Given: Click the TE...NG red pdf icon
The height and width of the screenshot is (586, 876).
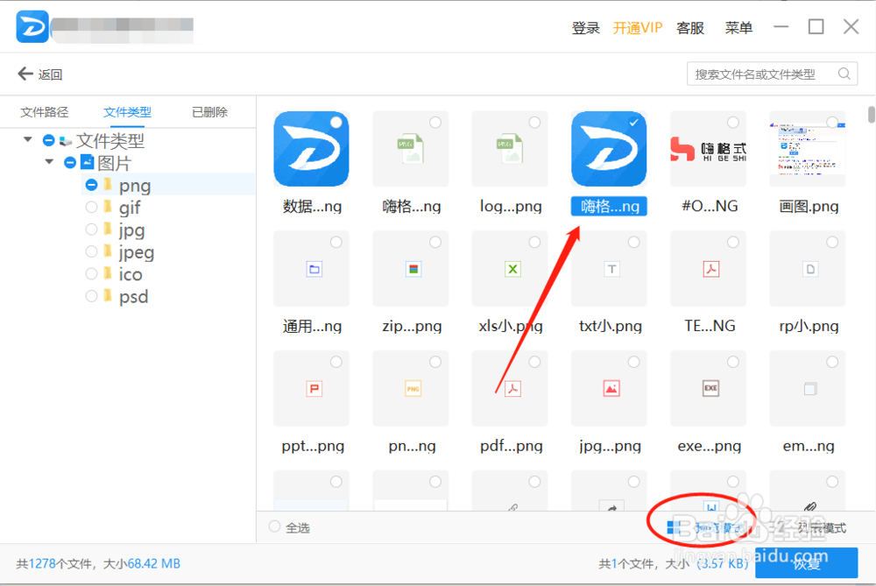Looking at the screenshot, I should 710,269.
